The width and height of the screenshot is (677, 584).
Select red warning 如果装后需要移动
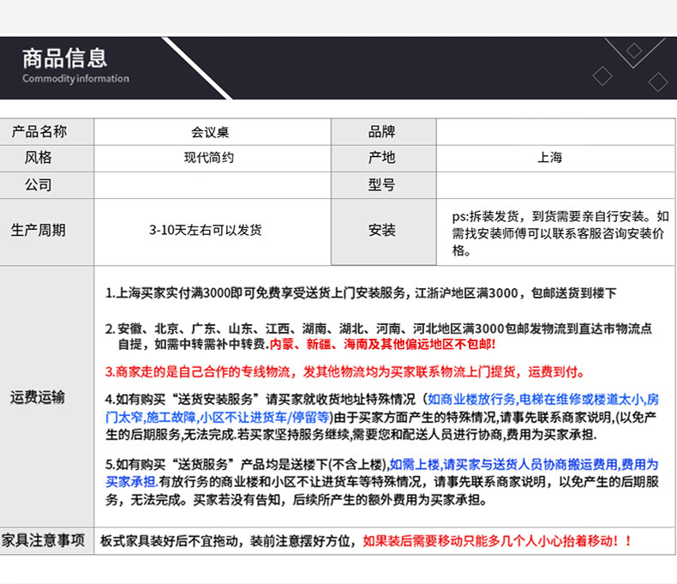pyautogui.click(x=497, y=541)
